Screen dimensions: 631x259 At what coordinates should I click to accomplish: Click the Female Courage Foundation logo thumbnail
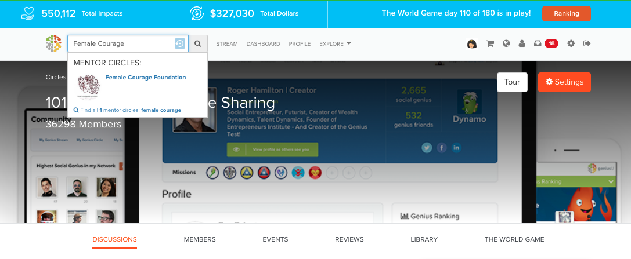pos(89,87)
